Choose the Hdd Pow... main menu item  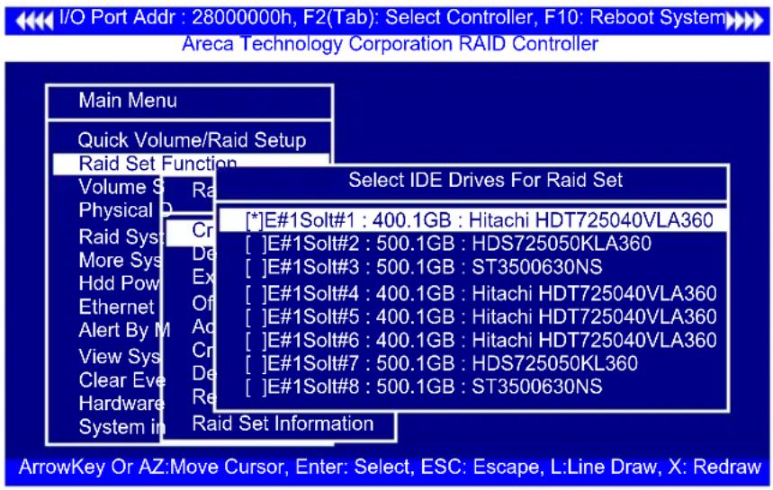point(119,283)
